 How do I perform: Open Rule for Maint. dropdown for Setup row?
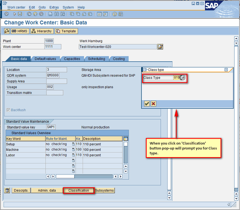coord(73,144)
